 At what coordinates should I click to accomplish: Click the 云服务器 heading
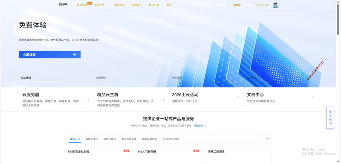[x=31, y=95]
